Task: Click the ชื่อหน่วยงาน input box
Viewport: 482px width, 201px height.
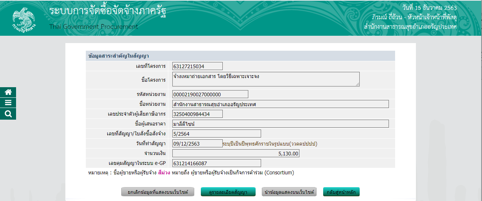Action: coord(280,104)
